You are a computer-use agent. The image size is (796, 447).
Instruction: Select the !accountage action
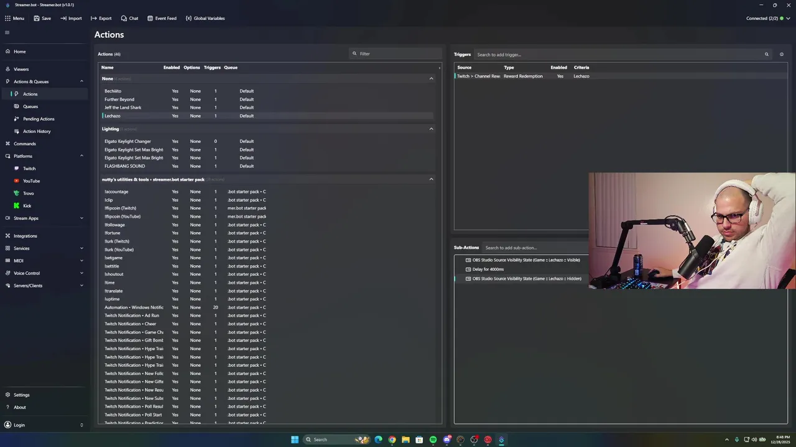267,192
